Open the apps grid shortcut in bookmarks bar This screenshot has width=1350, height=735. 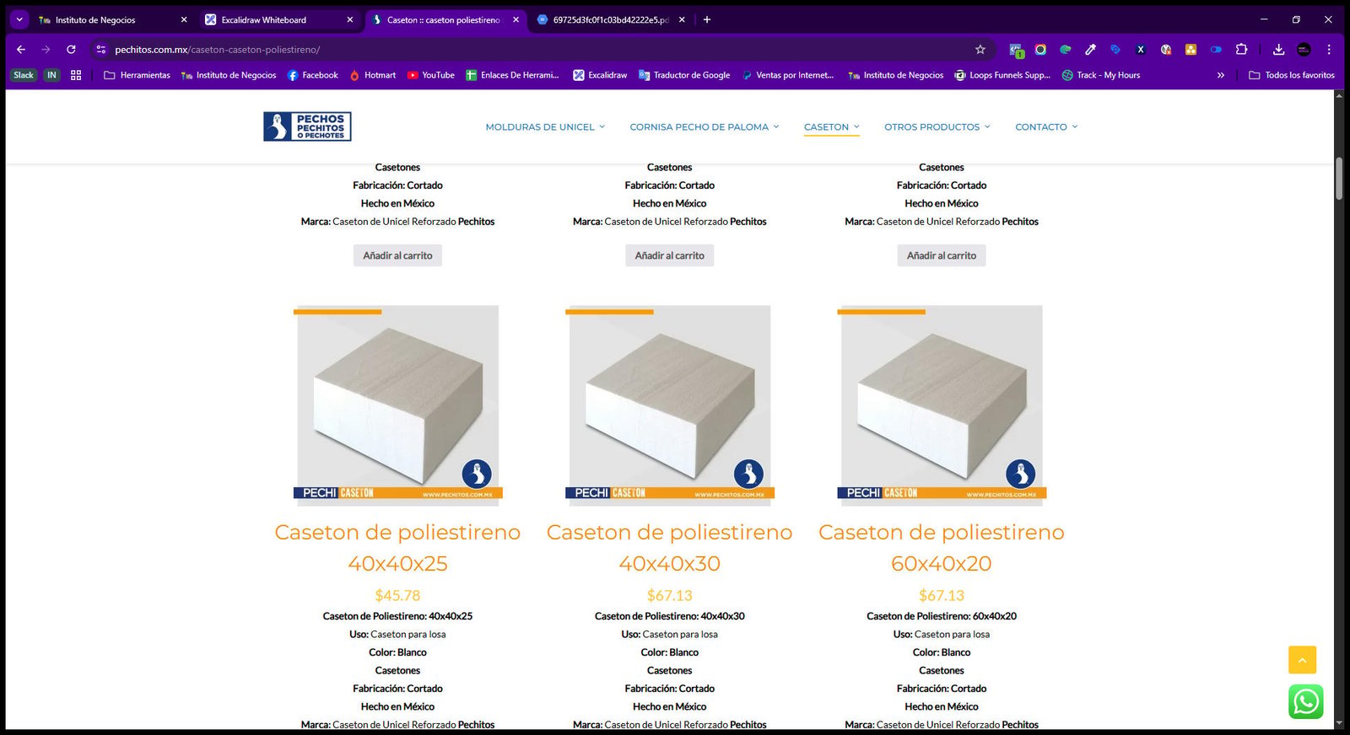click(x=76, y=75)
